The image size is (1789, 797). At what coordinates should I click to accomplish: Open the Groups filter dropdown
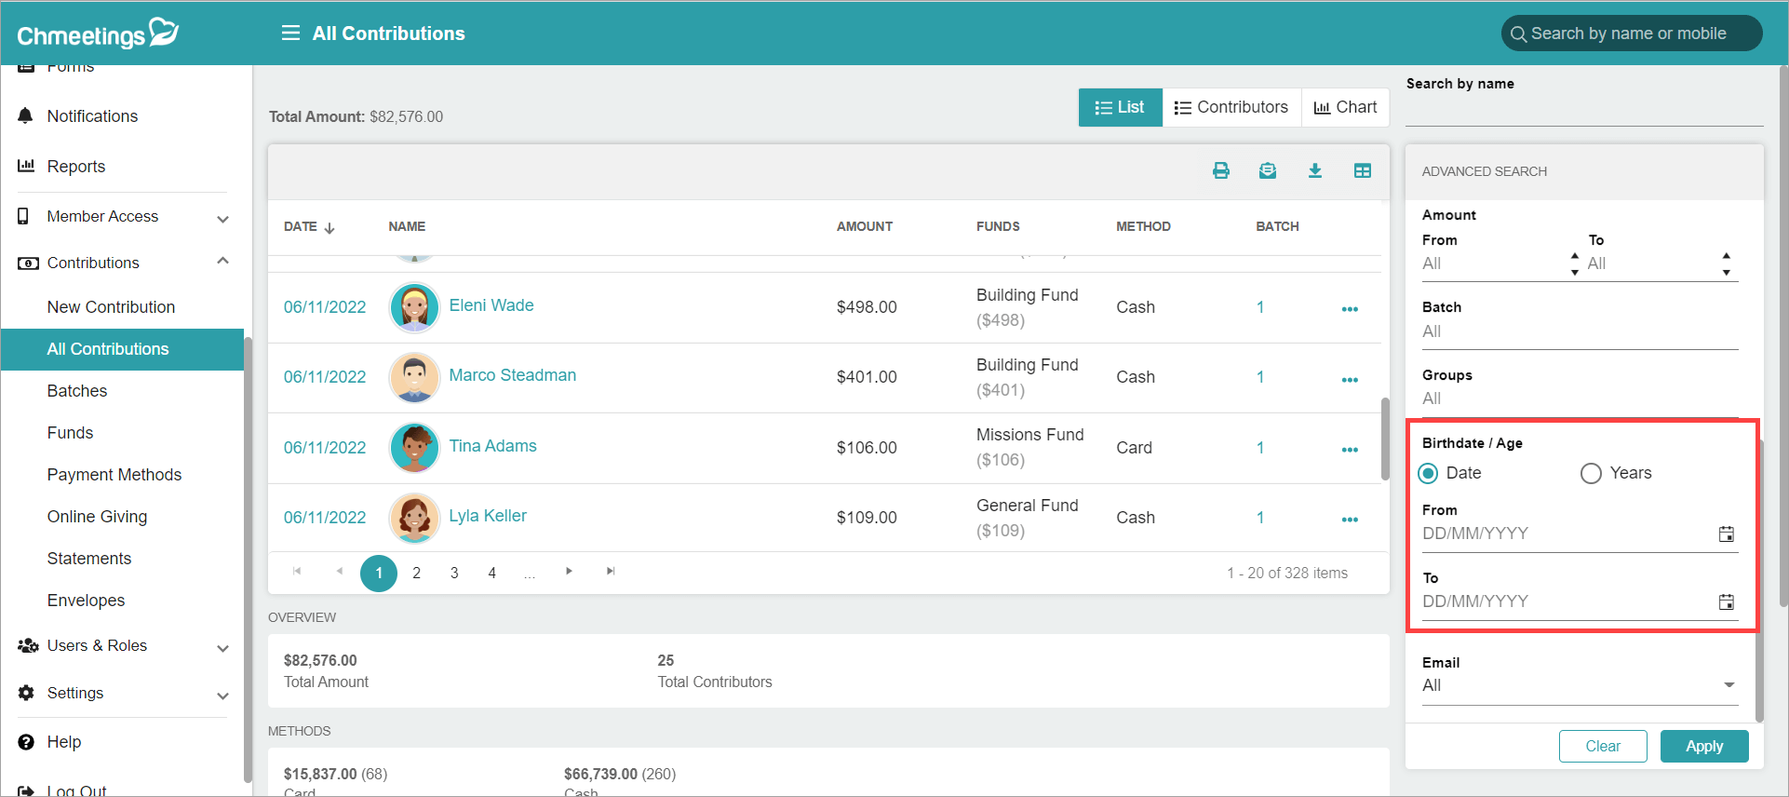(x=1580, y=398)
